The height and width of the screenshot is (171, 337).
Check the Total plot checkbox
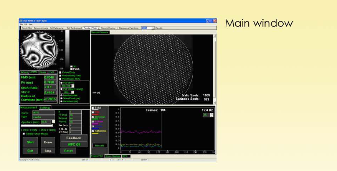coord(93,108)
